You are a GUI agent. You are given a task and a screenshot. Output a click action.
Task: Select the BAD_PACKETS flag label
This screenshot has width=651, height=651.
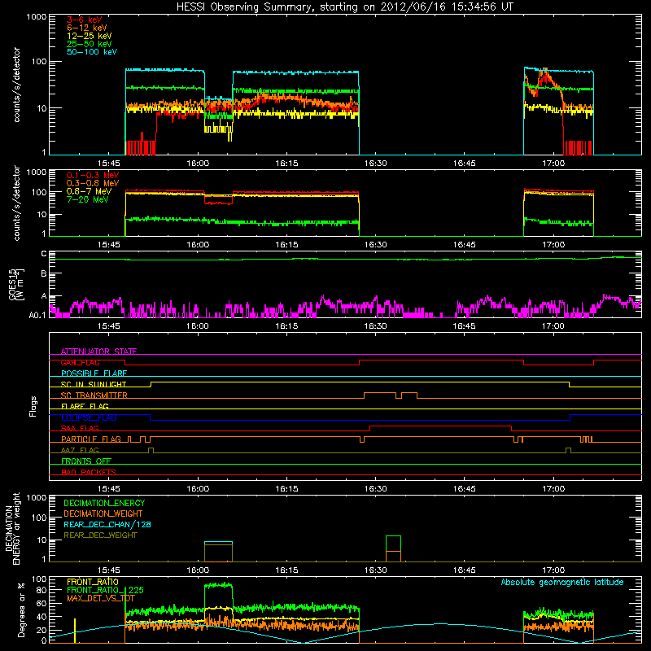(89, 472)
